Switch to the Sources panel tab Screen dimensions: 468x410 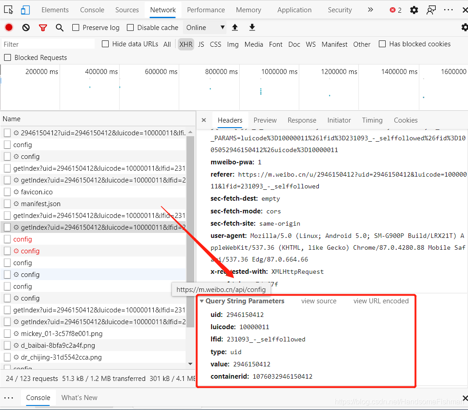pyautogui.click(x=127, y=10)
